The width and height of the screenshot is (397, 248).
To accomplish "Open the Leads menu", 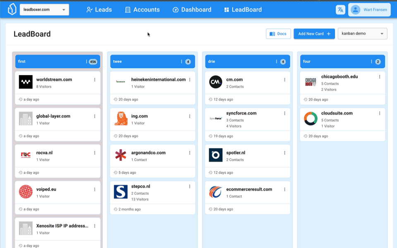I will [99, 10].
